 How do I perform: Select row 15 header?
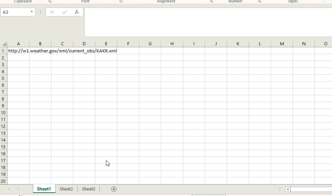3,147
